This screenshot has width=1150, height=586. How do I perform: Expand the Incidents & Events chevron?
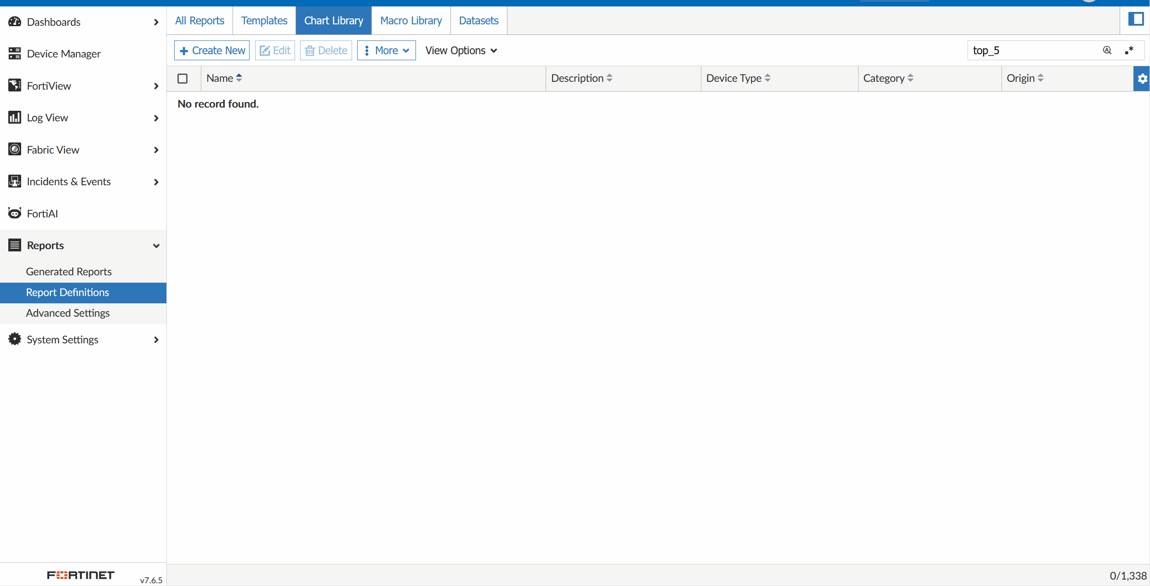pos(156,182)
